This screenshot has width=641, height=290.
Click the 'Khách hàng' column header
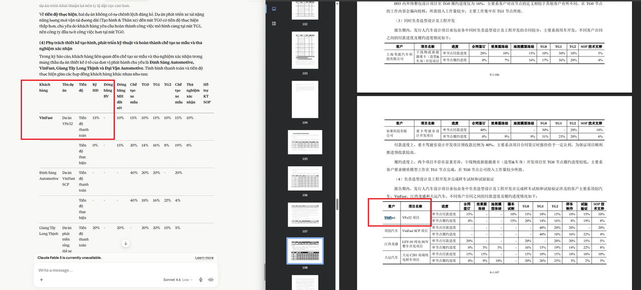point(45,87)
